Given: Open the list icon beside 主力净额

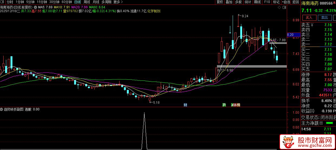Looking at the screenshot, I should [321, 123].
